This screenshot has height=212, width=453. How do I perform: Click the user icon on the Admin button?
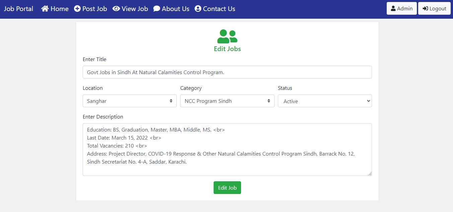[393, 8]
